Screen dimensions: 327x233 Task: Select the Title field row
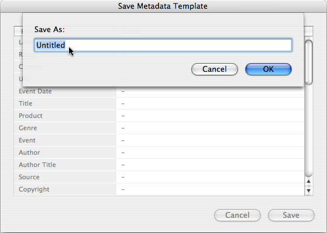point(159,103)
